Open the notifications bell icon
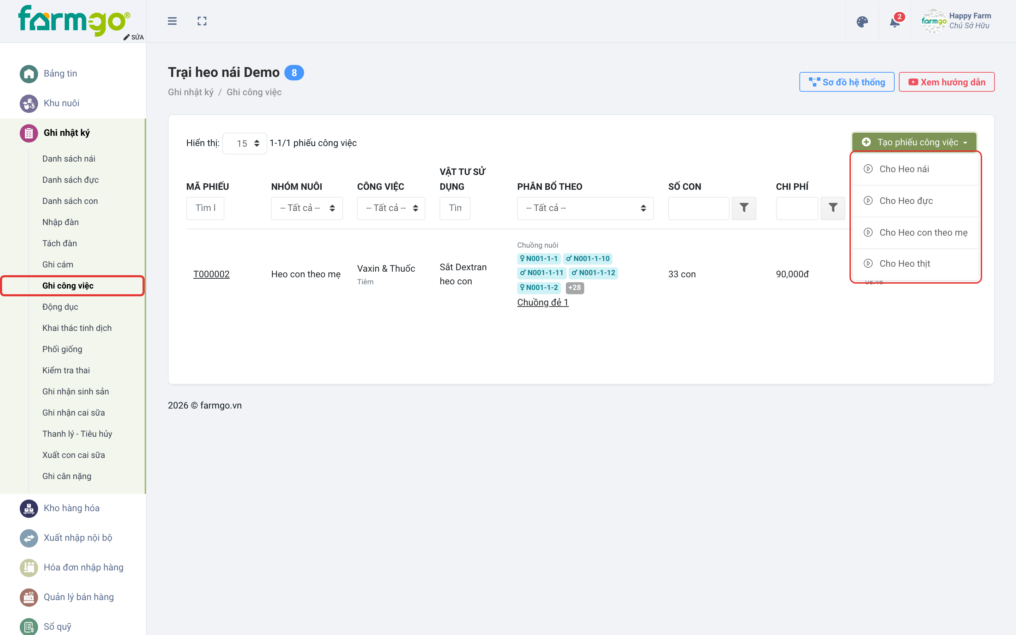 pyautogui.click(x=895, y=22)
